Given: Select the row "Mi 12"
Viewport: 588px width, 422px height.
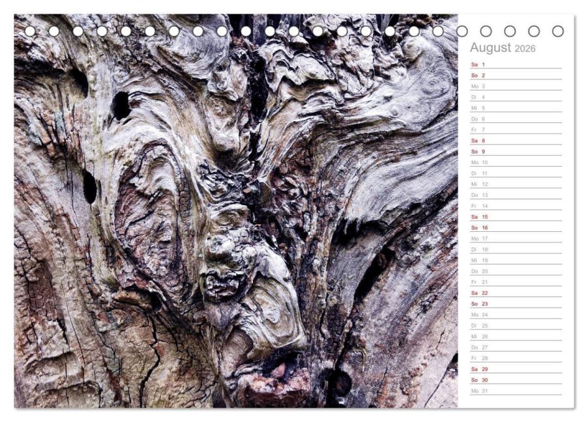Looking at the screenshot, I should (516, 184).
